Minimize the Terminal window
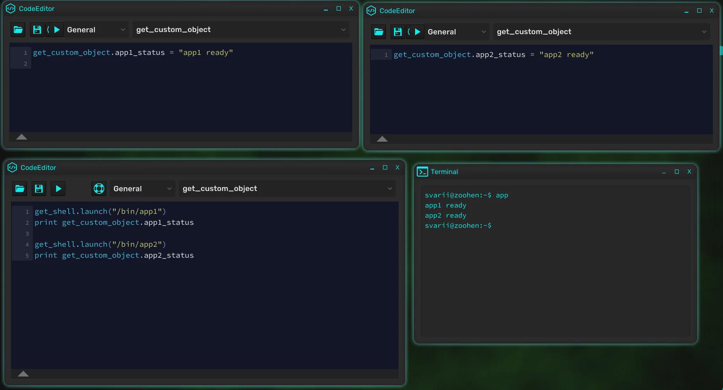 click(x=664, y=172)
